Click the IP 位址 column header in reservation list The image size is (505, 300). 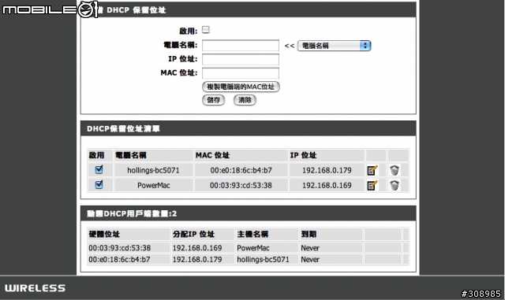click(x=303, y=155)
